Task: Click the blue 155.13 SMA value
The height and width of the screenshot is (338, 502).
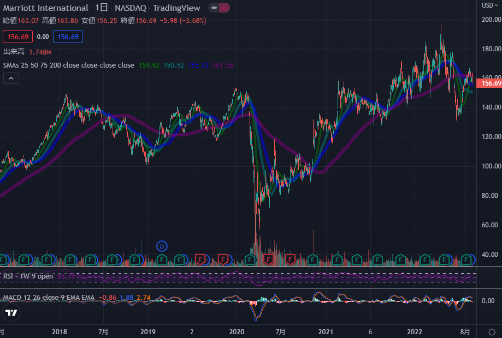Action: pos(198,65)
